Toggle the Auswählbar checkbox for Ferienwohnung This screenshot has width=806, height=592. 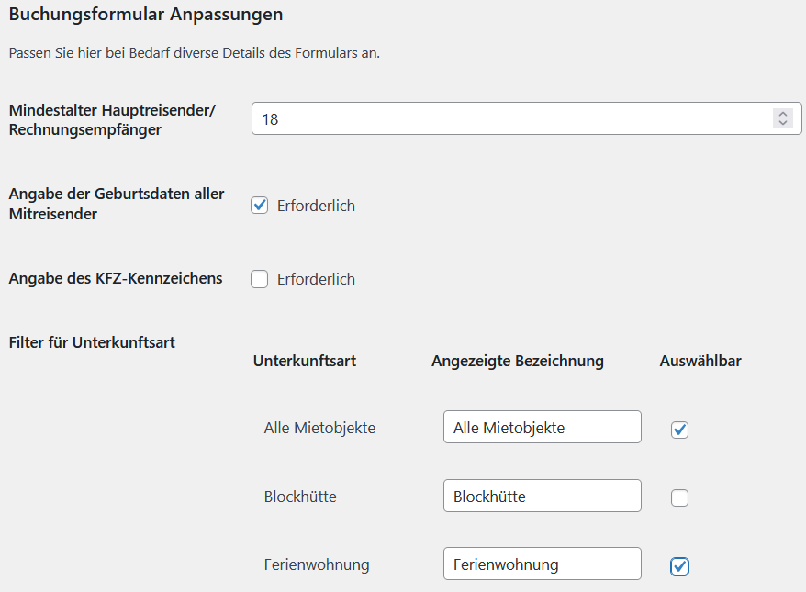tap(679, 566)
